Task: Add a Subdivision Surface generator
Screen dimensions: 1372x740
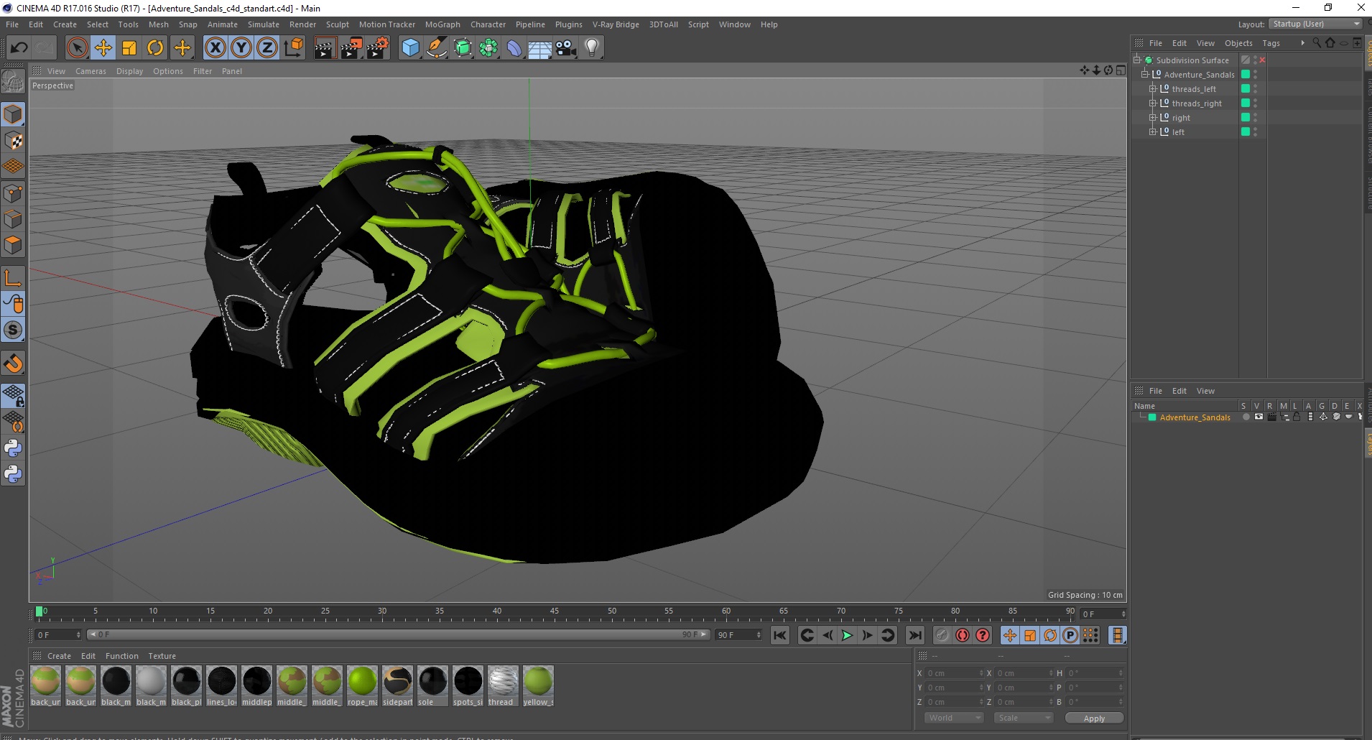Action: [463, 48]
